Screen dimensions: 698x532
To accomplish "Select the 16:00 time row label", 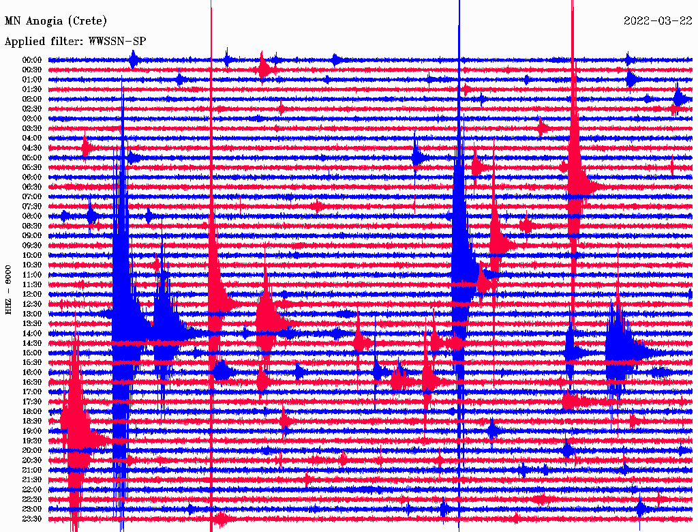I will (32, 372).
